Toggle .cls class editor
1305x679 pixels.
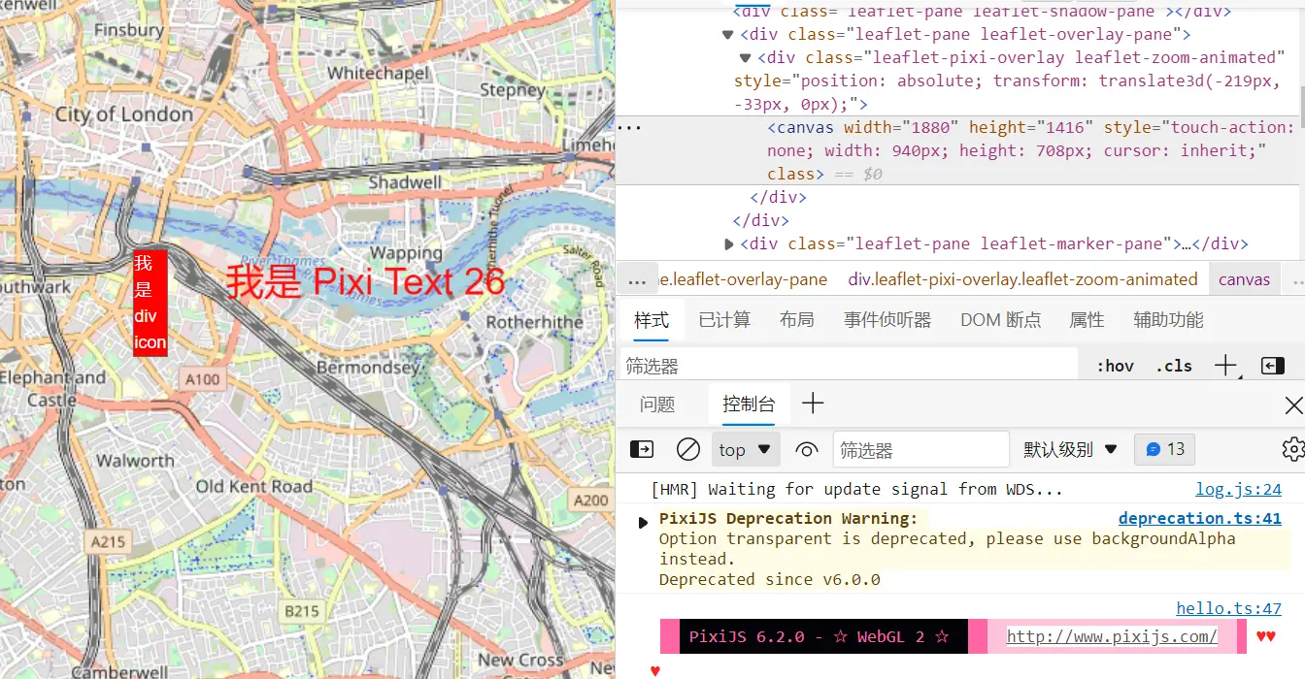click(1174, 366)
